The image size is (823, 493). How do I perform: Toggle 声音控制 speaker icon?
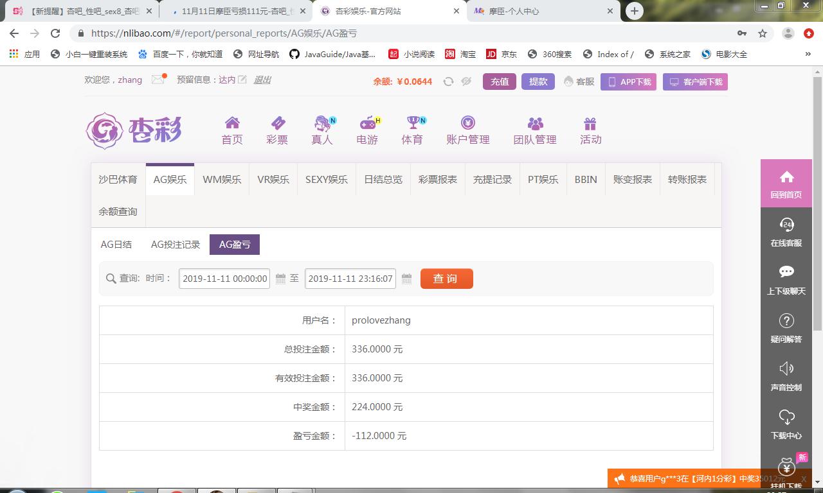[x=786, y=368]
